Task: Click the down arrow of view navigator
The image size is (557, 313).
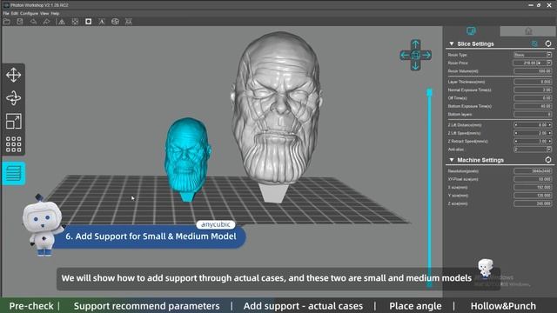Action: 416,66
